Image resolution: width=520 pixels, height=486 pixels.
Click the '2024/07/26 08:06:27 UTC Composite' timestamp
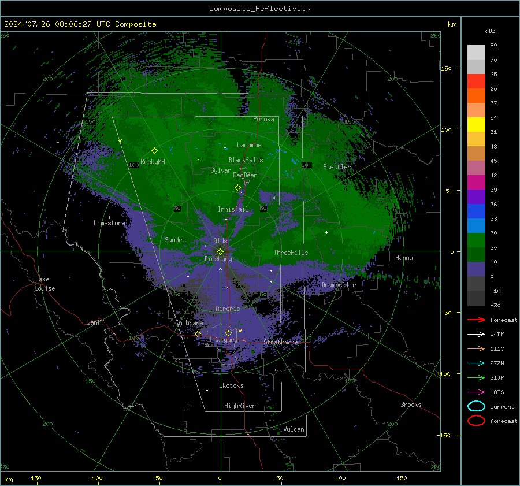[80, 24]
